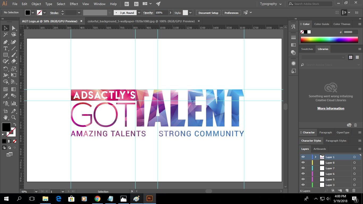
Task: Select the Scale tool
Action: click(14, 69)
